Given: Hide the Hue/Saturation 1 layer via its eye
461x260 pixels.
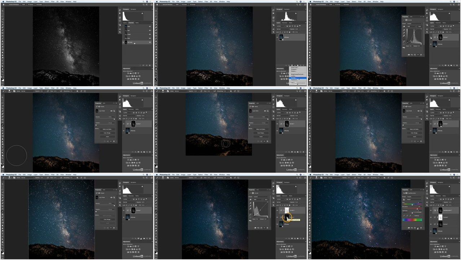Looking at the screenshot, I should [431, 211].
